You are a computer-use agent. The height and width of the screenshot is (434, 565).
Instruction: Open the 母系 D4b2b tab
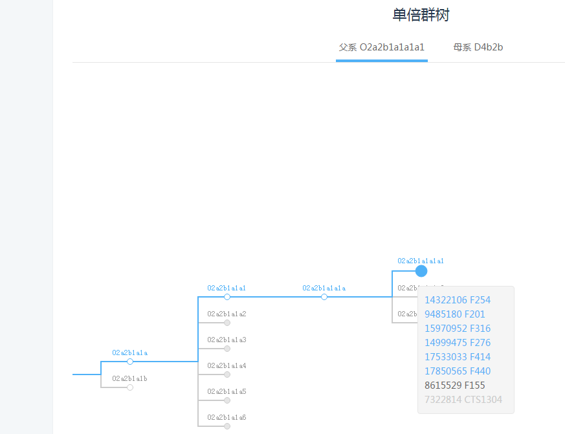point(478,47)
